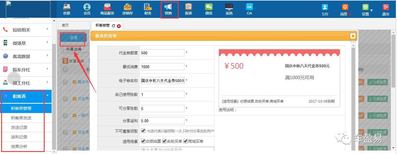Open the 设置 settings dropdown

pyautogui.click(x=367, y=10)
